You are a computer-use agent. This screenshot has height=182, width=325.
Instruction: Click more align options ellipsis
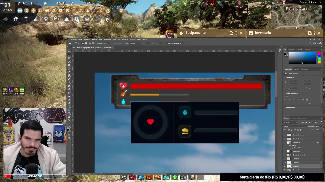pos(310,104)
